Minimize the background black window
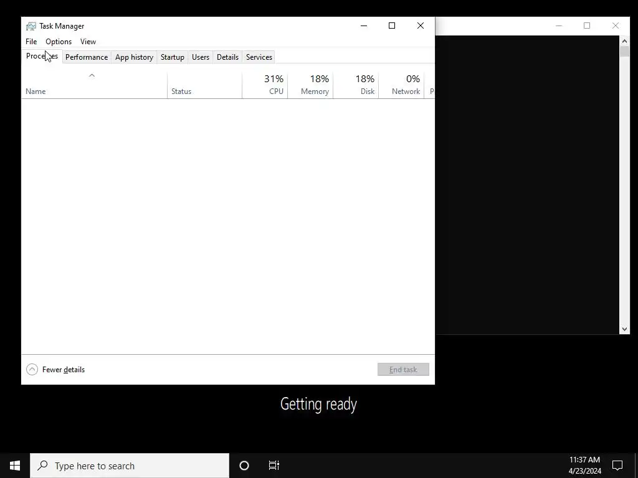Viewport: 638px width, 478px height. [559, 26]
